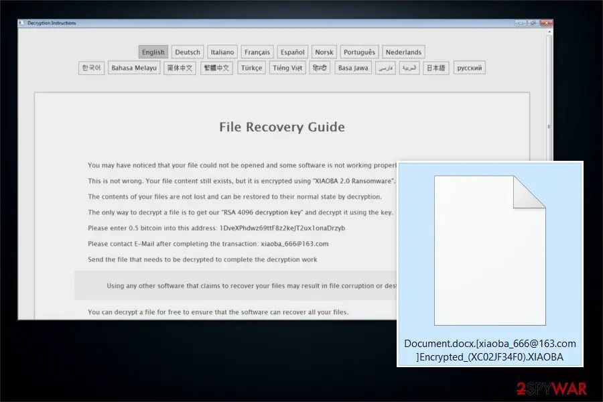The height and width of the screenshot is (402, 603).
Task: Click the scrollbar up arrow
Action: [x=549, y=32]
